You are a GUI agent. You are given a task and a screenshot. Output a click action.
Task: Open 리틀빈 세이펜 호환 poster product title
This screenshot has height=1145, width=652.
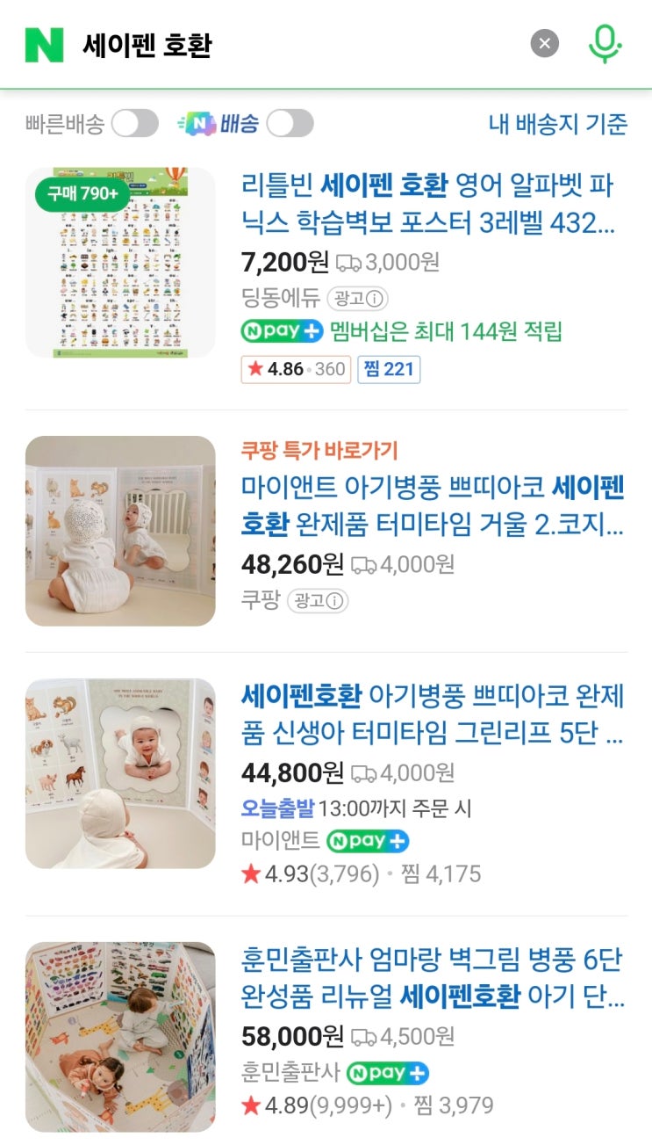pyautogui.click(x=428, y=204)
